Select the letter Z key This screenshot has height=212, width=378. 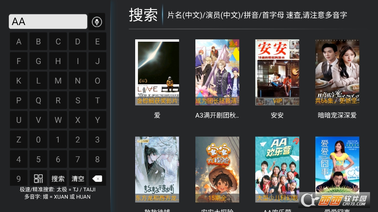tap(19, 140)
